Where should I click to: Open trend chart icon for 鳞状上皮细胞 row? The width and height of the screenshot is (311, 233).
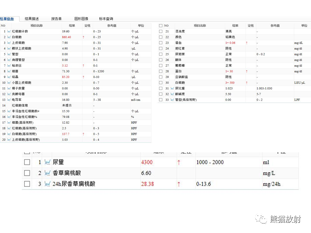[9, 48]
